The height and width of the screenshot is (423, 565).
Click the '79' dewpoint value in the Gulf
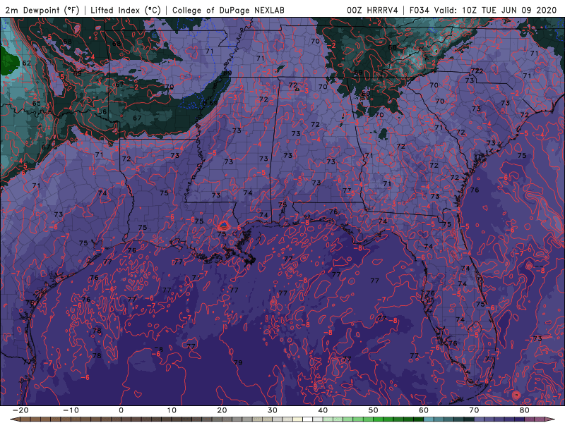pyautogui.click(x=238, y=362)
